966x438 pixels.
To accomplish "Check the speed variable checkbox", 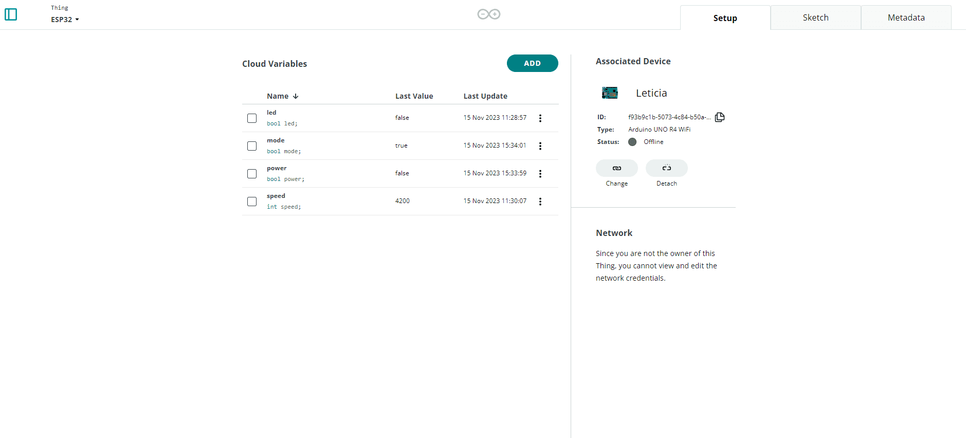I will (252, 202).
